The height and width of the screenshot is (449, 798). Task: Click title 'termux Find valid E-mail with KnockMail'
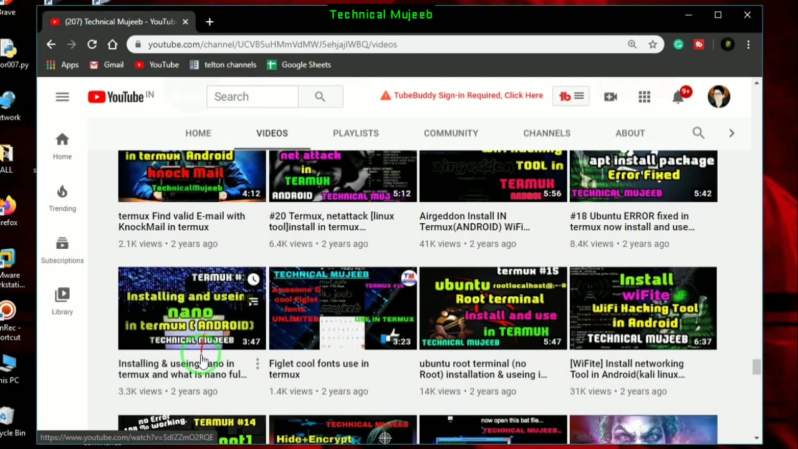click(x=181, y=221)
